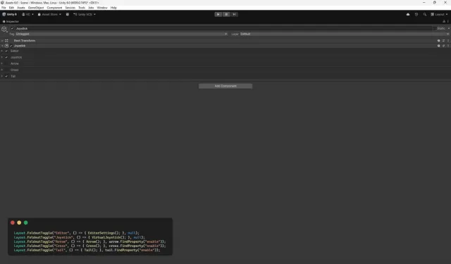Click the Add Component button

225,86
